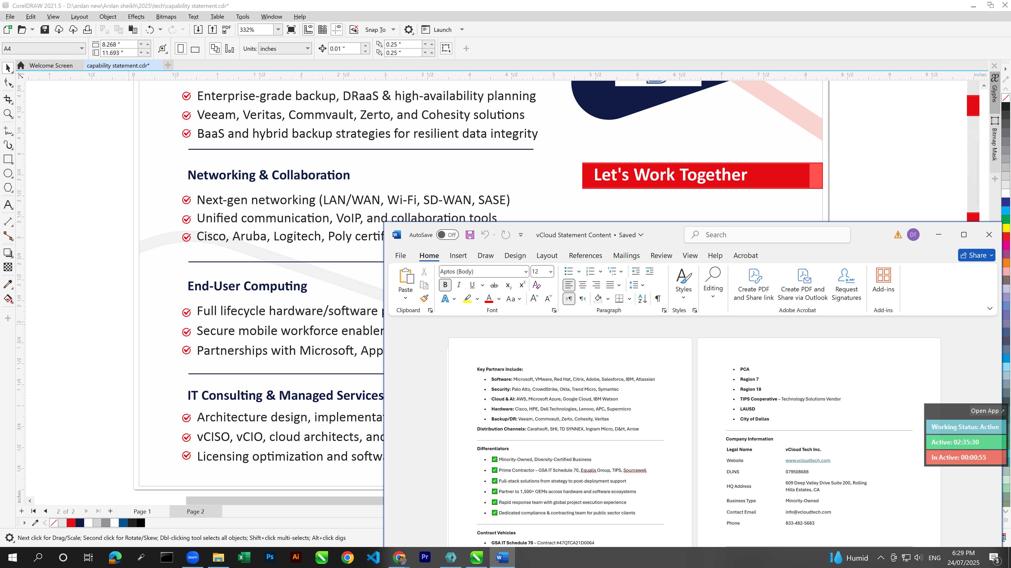Click Center alignment icon in Word
Viewport: 1011px width, 568px height.
[582, 285]
